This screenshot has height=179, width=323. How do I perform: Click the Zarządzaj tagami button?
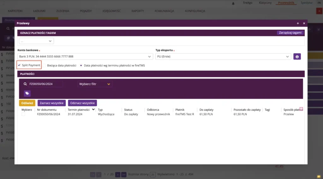point(290,33)
